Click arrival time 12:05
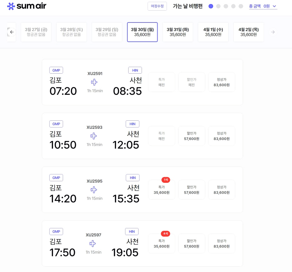The image size is (292, 272). 126,145
